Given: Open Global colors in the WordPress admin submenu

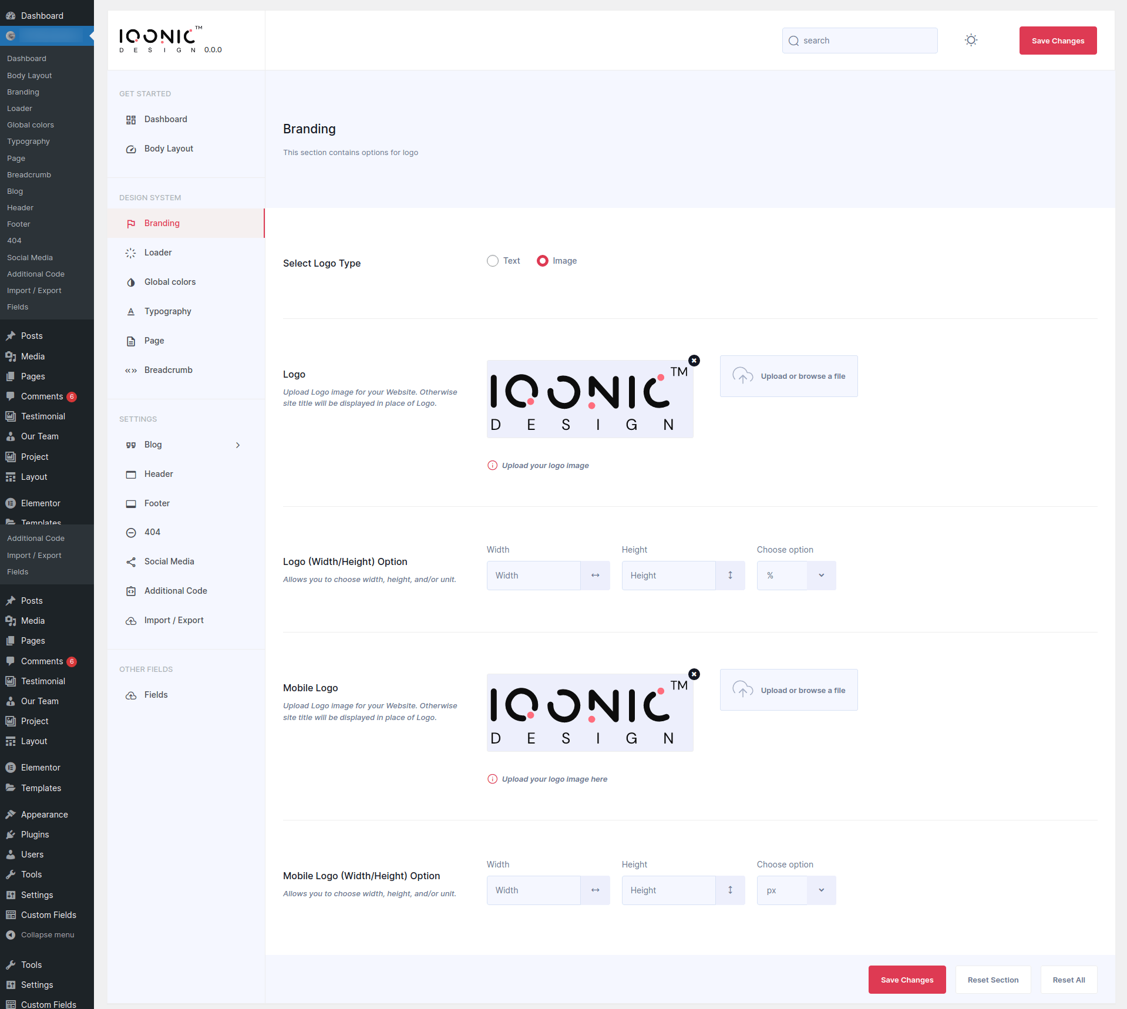Looking at the screenshot, I should (31, 125).
